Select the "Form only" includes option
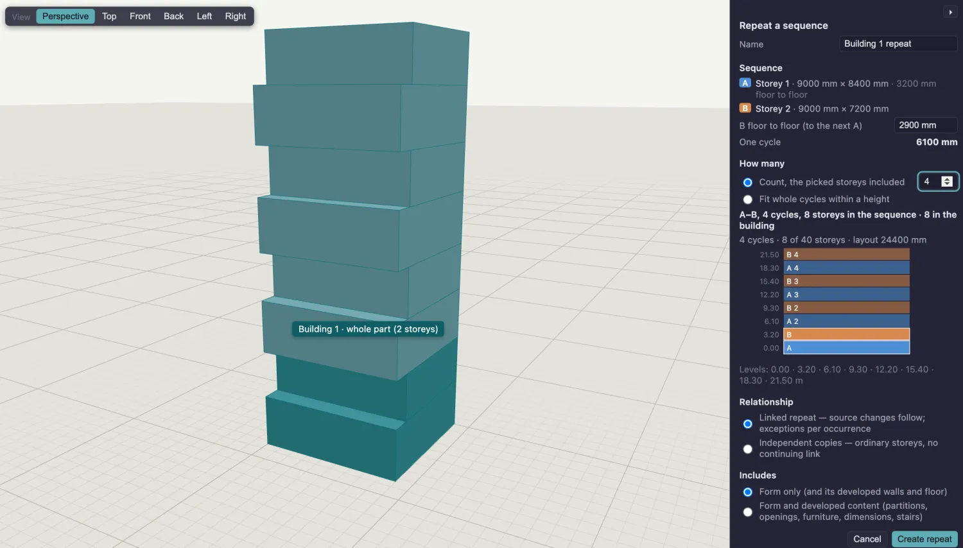 coord(747,492)
